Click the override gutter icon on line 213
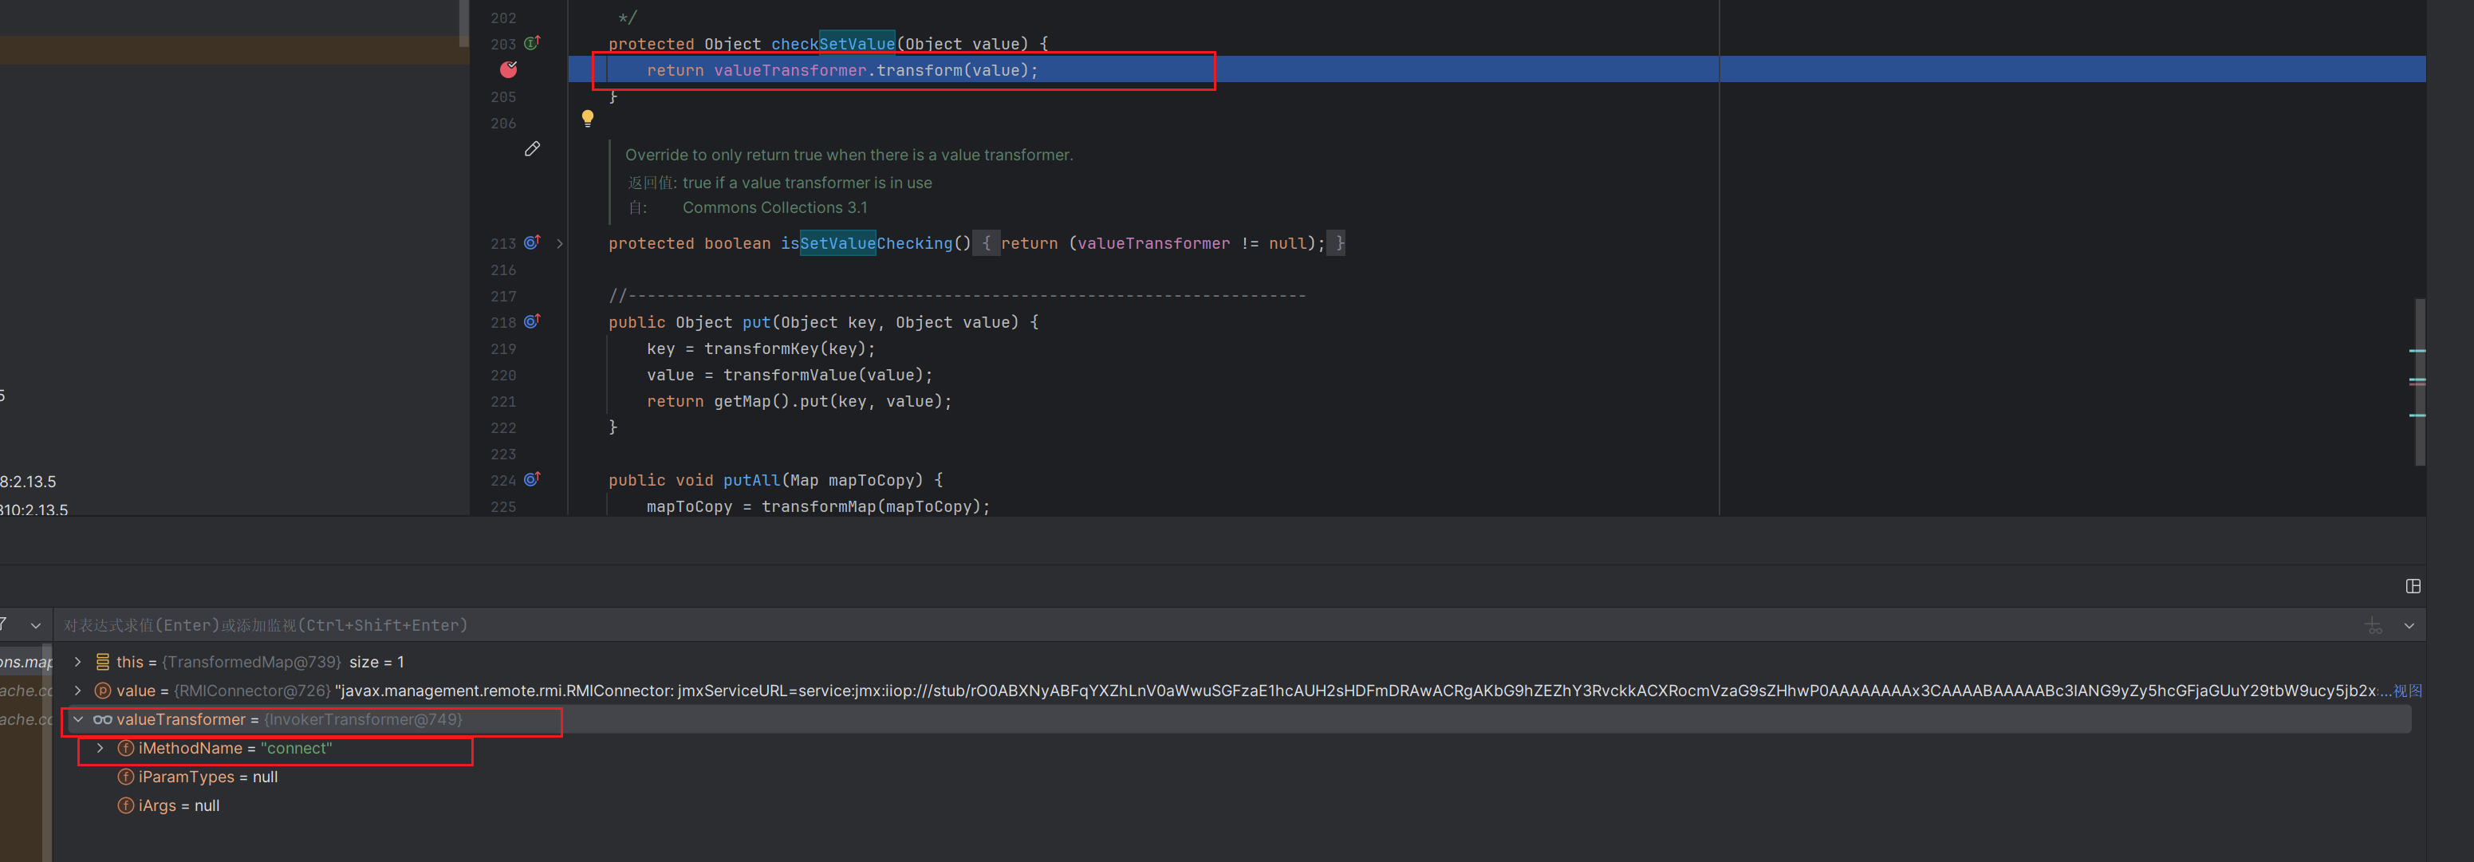 [532, 243]
